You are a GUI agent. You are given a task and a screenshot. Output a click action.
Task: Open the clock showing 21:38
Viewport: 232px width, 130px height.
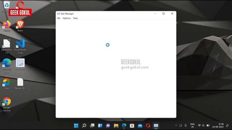coord(218,125)
